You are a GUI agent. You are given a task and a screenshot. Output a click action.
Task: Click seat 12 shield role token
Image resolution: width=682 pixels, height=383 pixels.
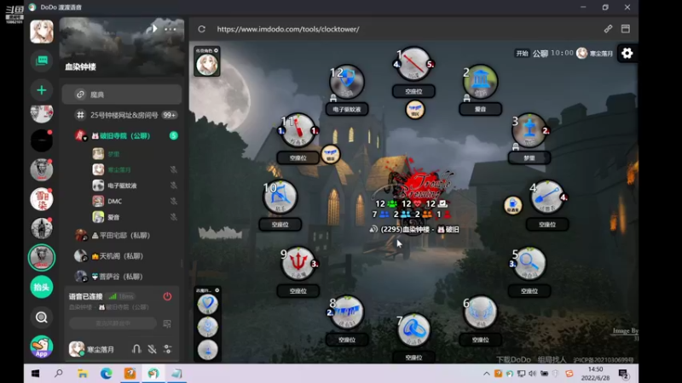(347, 81)
